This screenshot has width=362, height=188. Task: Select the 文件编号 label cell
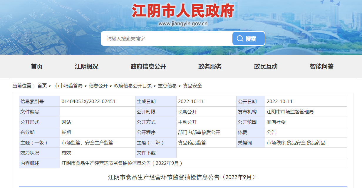pos(40,112)
